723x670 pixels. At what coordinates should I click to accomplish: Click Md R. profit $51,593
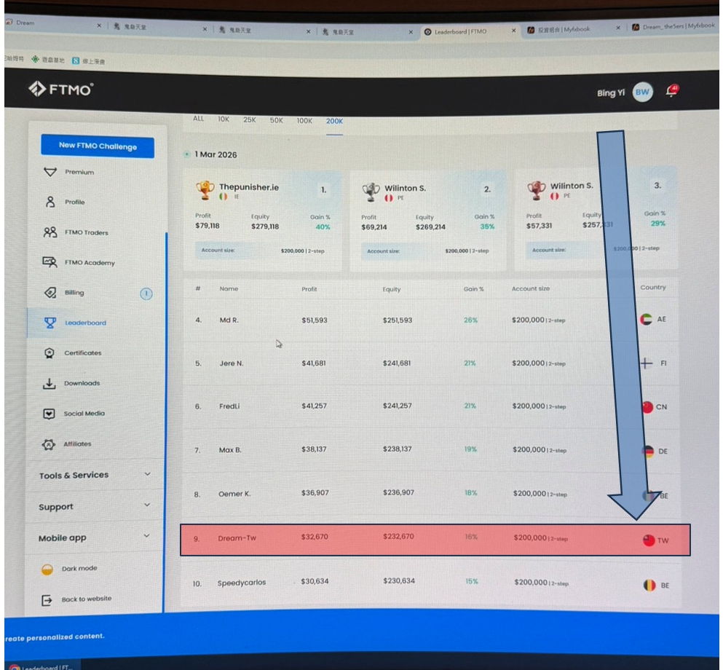[315, 320]
